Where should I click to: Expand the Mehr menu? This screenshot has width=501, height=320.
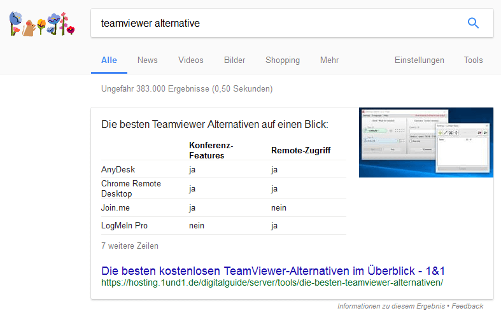[329, 60]
